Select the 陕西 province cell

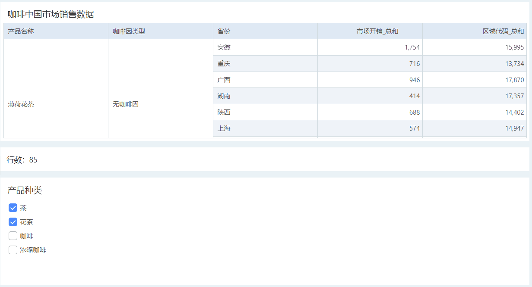[265, 112]
